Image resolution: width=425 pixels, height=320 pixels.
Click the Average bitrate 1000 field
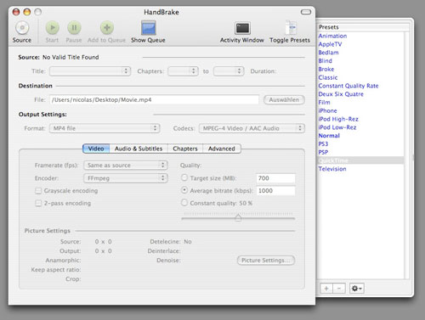point(275,191)
